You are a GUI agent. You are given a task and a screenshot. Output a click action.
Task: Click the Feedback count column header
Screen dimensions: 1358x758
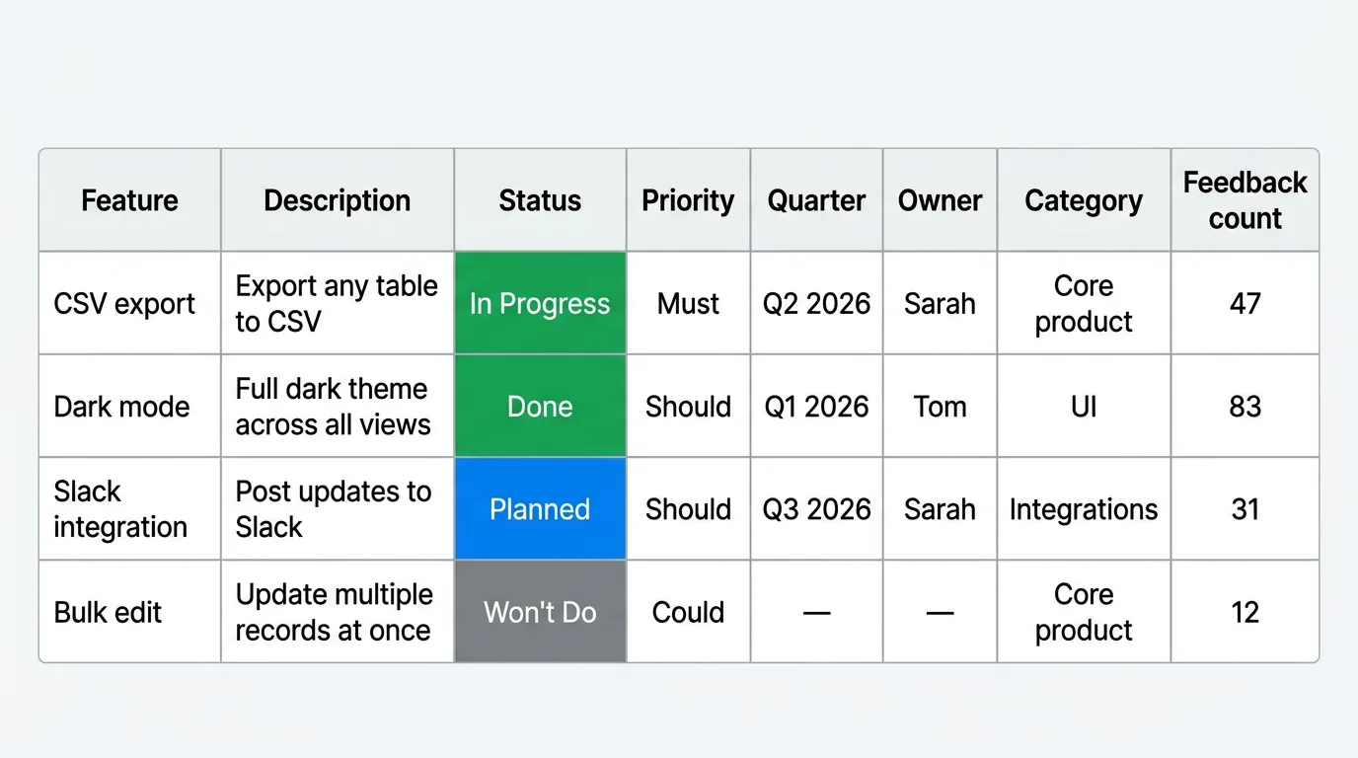(x=1245, y=200)
